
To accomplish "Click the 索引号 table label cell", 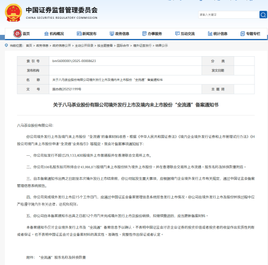I will 33,61.
